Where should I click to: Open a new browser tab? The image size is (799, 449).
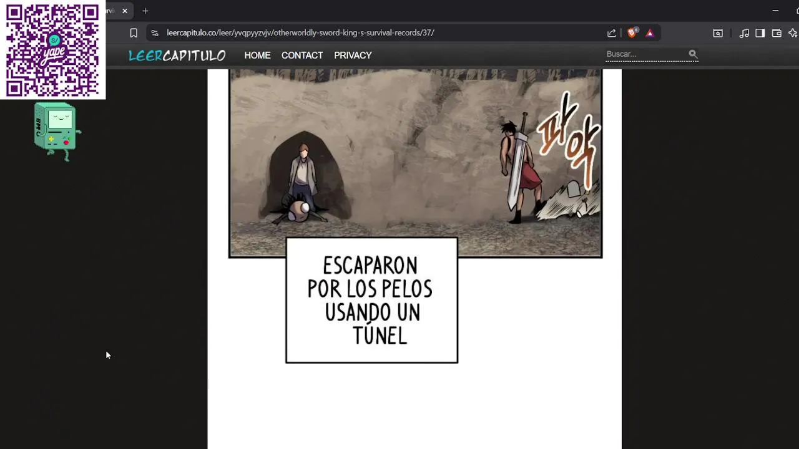(145, 11)
